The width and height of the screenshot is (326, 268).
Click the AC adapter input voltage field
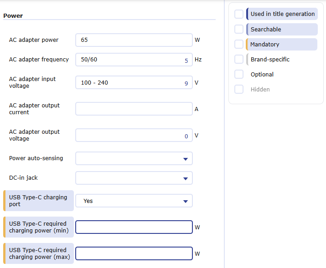(130, 83)
